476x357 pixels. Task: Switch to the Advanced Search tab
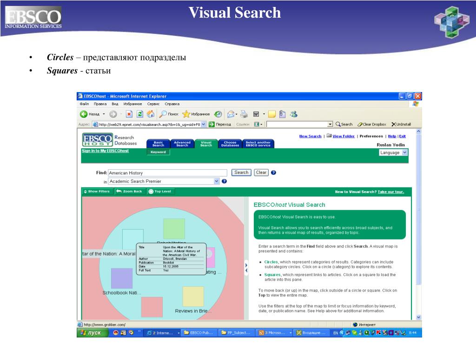182,144
